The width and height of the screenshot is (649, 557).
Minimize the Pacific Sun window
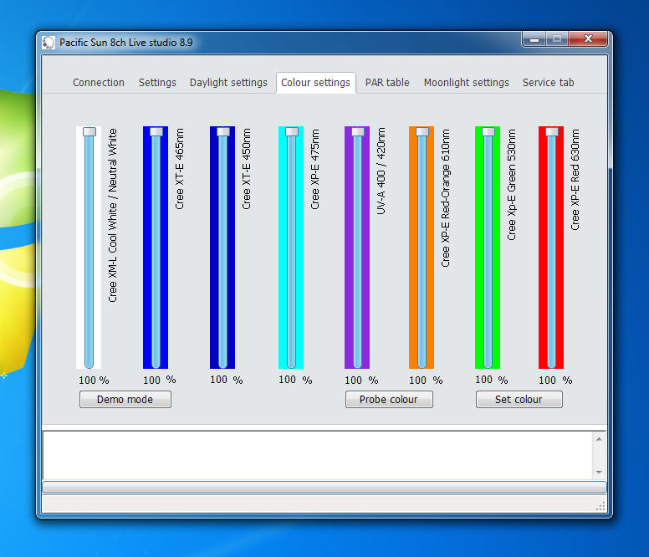(534, 39)
